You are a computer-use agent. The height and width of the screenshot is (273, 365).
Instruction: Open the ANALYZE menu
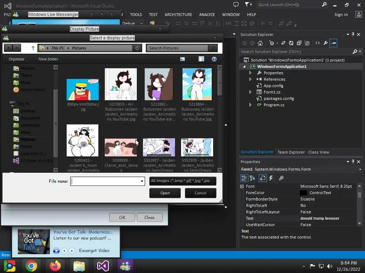pyautogui.click(x=207, y=15)
